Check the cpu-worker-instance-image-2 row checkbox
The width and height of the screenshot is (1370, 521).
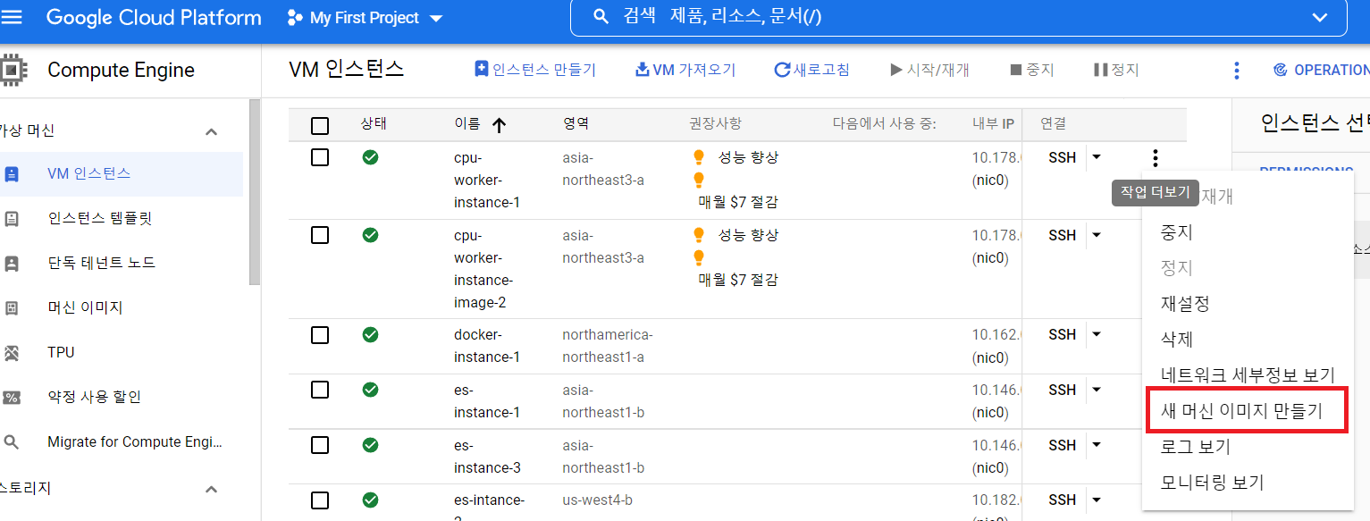tap(320, 235)
